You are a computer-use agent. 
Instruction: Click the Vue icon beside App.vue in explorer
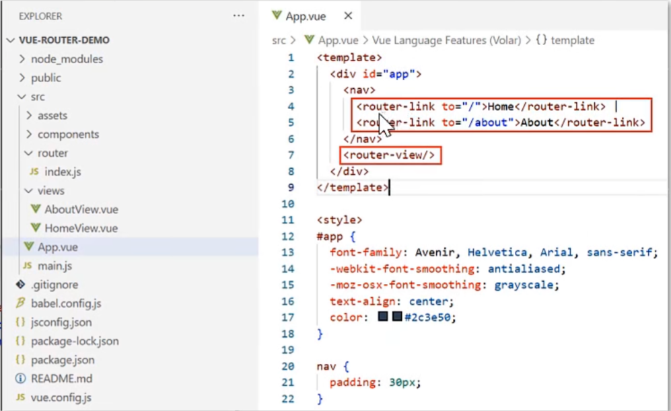coord(29,247)
